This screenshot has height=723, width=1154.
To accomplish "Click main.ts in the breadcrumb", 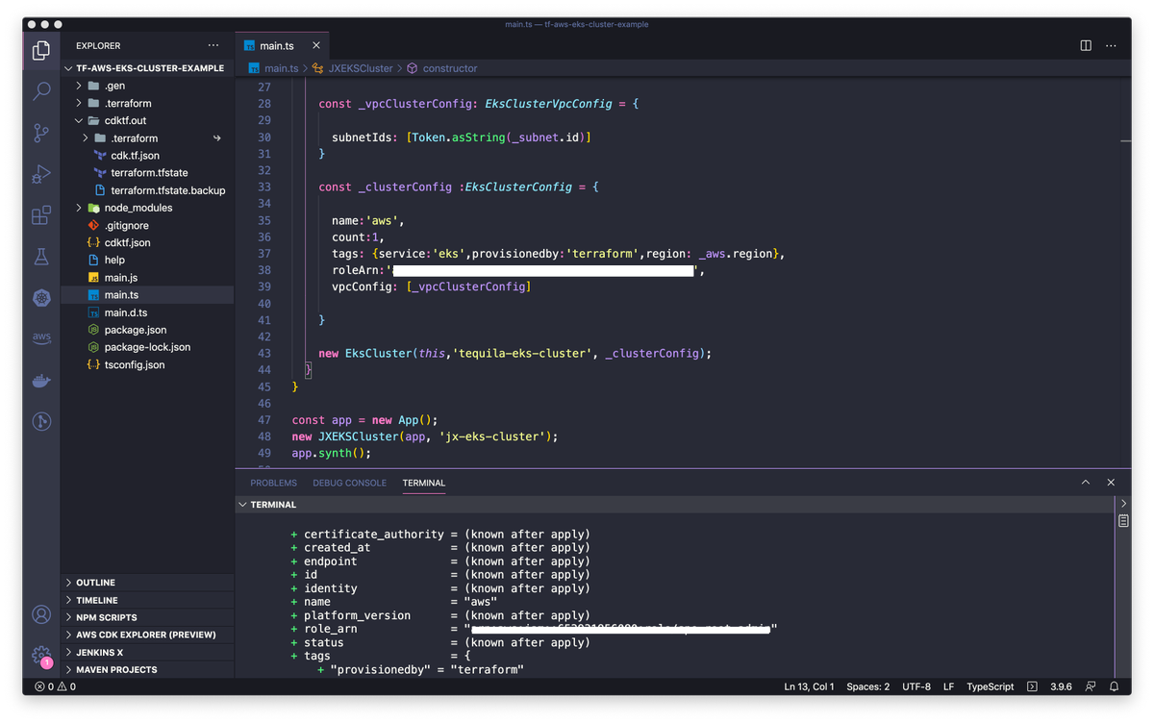I will (281, 68).
